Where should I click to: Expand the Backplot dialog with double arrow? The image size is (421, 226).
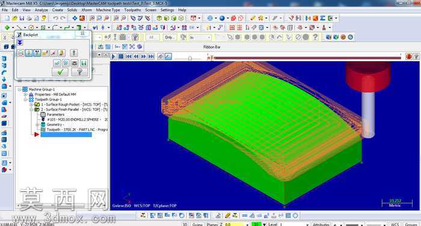pyautogui.click(x=20, y=43)
